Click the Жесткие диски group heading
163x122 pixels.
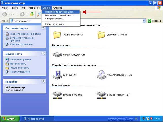pyautogui.click(x=61, y=45)
